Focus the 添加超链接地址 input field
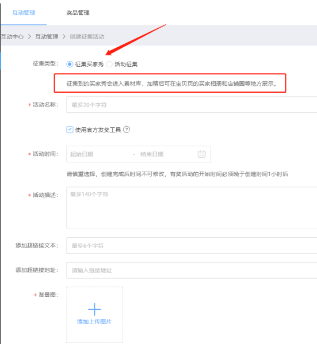The width and height of the screenshot is (317, 353). [192, 270]
